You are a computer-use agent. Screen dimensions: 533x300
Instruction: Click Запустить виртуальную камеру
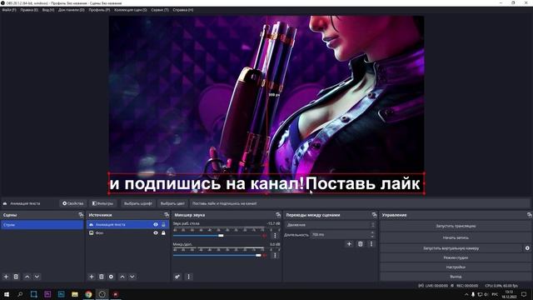click(x=451, y=248)
